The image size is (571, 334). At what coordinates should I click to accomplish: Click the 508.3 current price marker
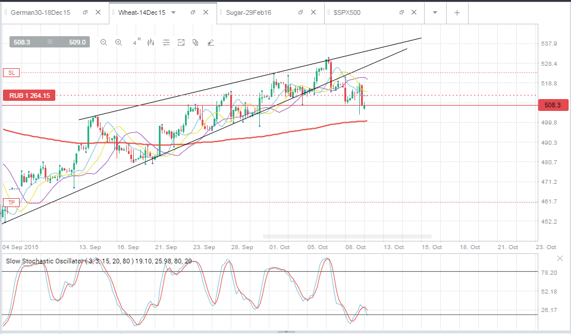[x=553, y=105]
